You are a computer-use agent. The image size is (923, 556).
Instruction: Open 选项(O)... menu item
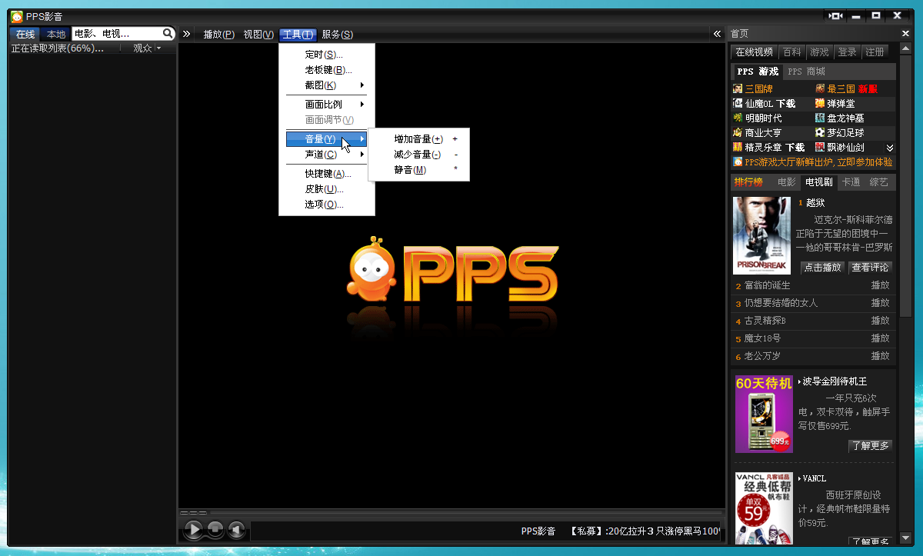(327, 204)
